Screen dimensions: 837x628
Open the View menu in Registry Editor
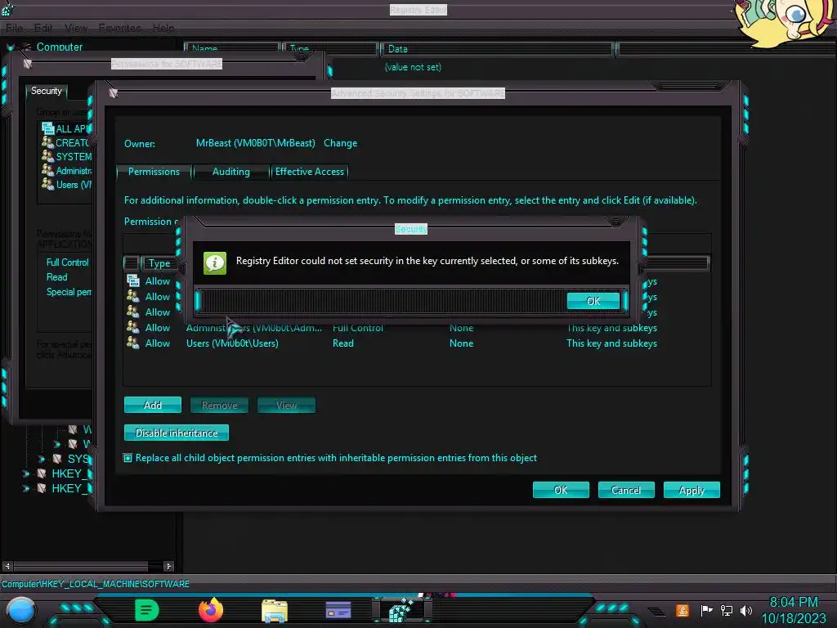click(x=76, y=28)
